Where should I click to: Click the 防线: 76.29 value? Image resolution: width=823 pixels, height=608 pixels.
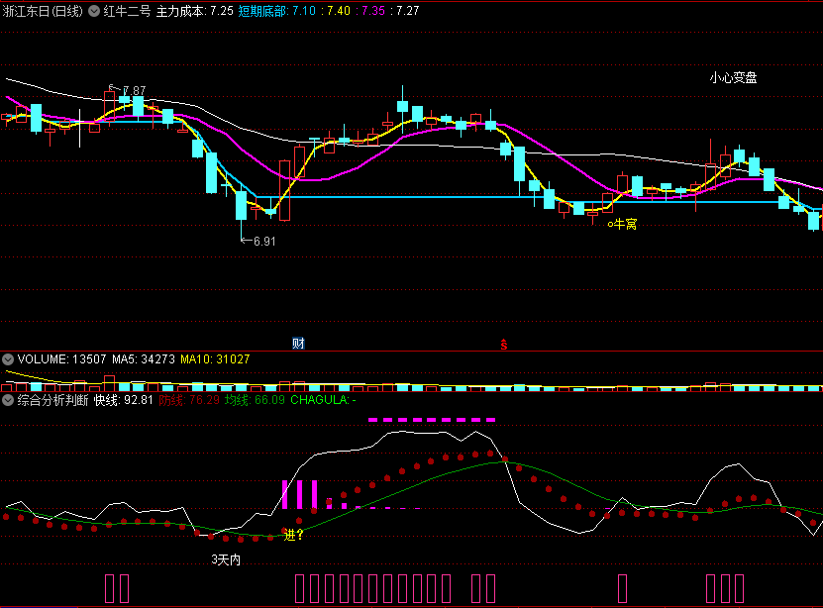(189, 400)
